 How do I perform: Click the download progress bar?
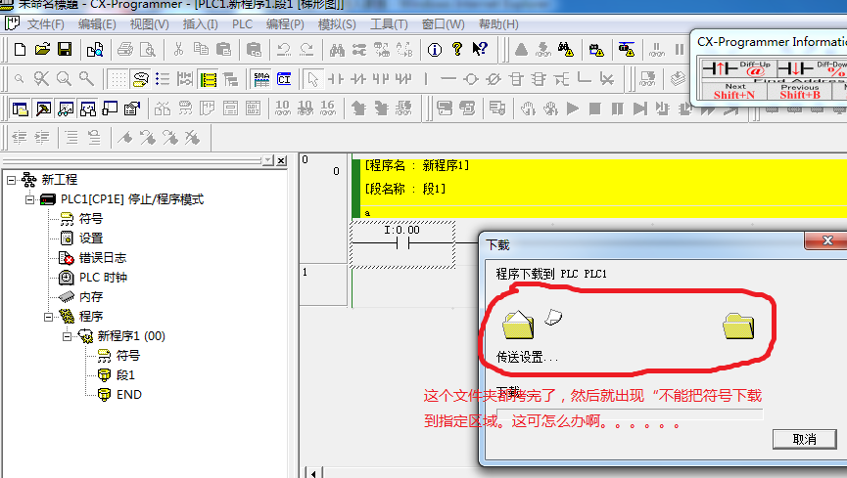pyautogui.click(x=627, y=414)
